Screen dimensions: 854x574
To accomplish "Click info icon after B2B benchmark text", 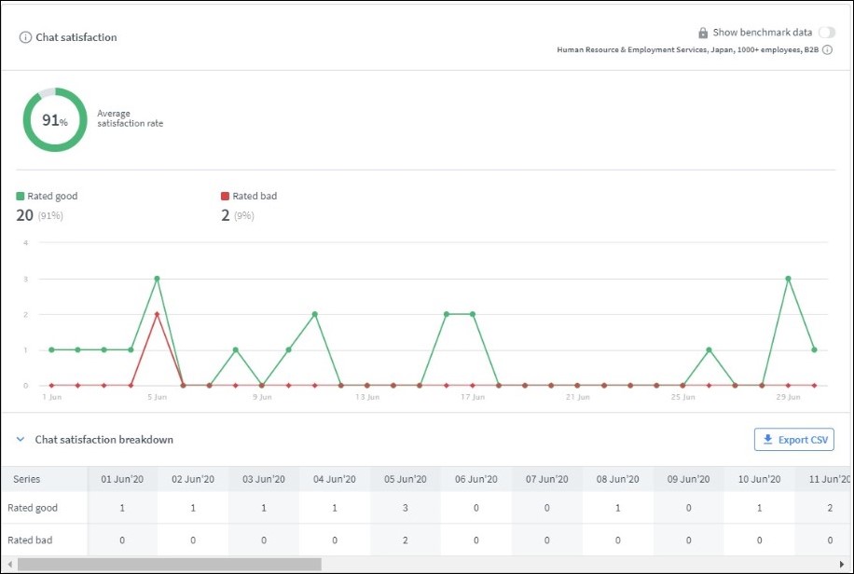I will (x=828, y=50).
